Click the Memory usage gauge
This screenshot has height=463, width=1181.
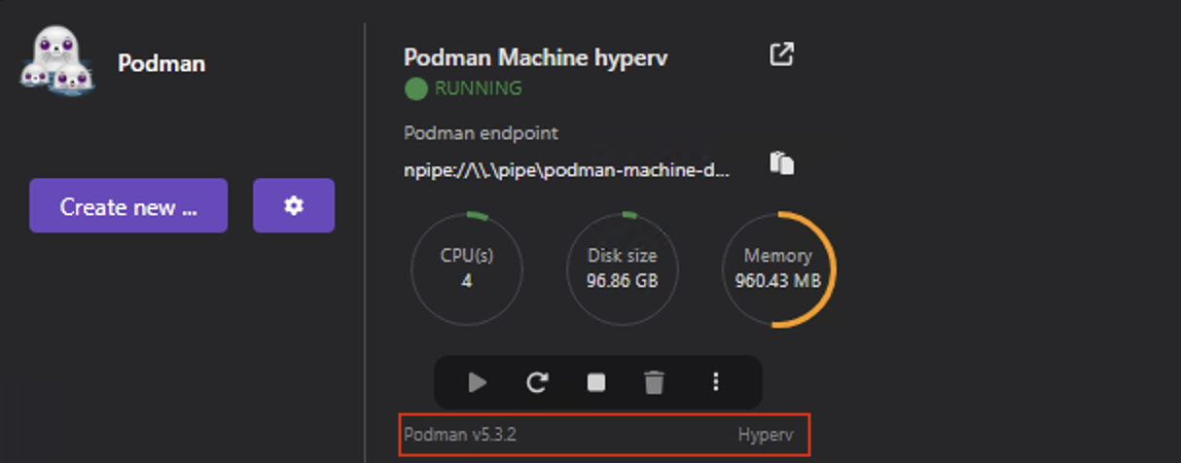click(778, 268)
